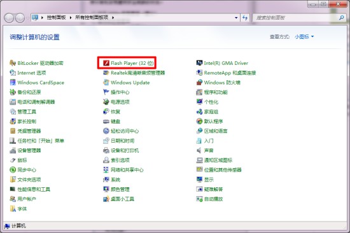The height and width of the screenshot is (233, 350).
Task: Open the 声音 speaker icon
Action: point(199,150)
